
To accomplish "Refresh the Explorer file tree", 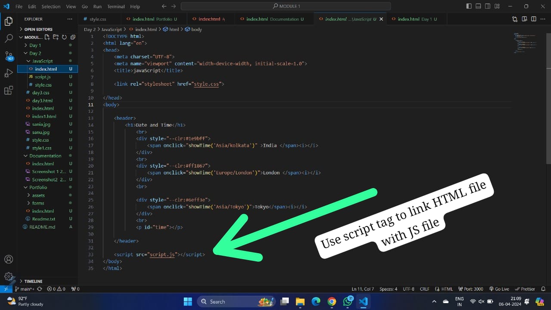I will click(64, 37).
